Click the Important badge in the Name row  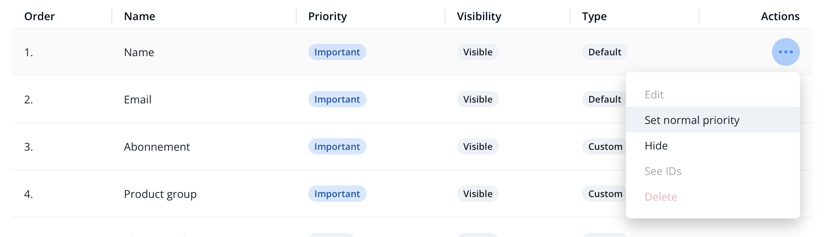coord(337,52)
